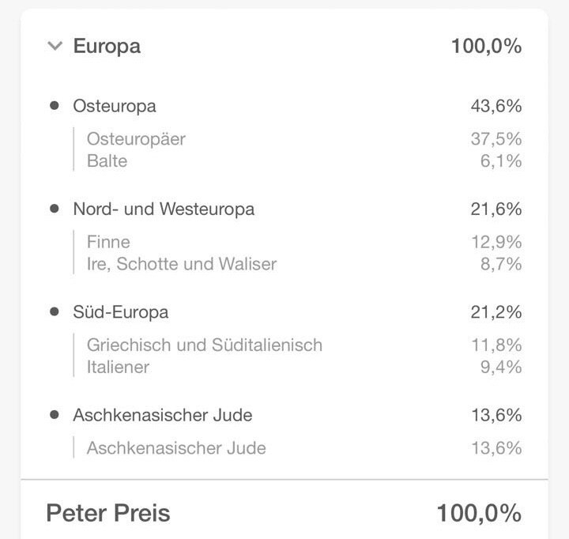This screenshot has height=539, width=569.
Task: Click the Nord- und Westeuropa bullet dot
Action: (x=54, y=209)
